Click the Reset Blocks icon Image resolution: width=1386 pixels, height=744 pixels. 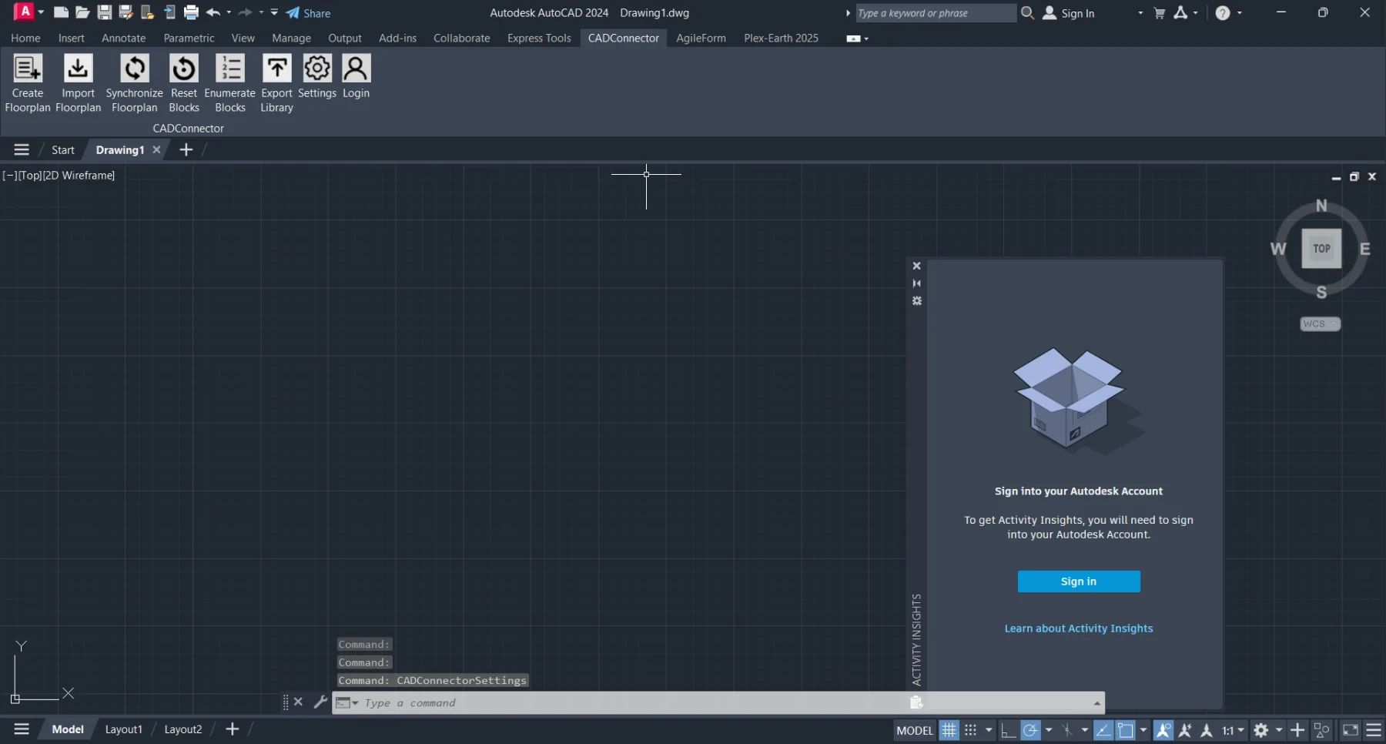pyautogui.click(x=184, y=68)
